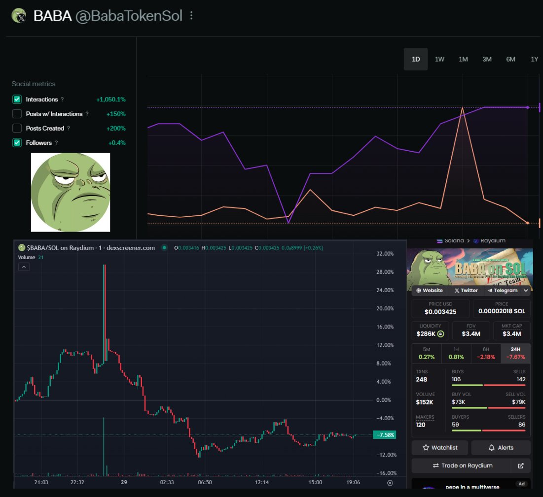Add BABA to Watchlist

coord(440,448)
